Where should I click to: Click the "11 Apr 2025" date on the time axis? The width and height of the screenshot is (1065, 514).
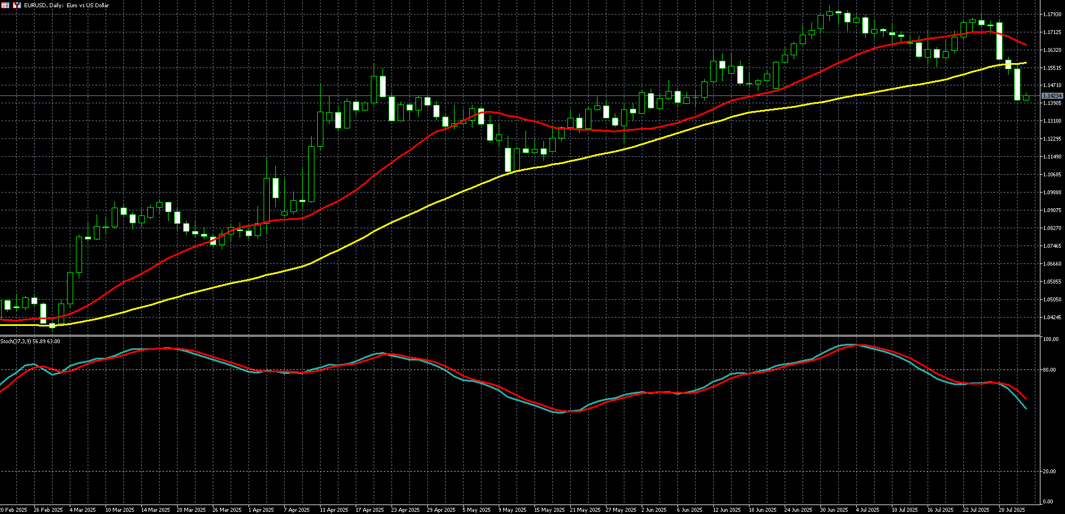click(334, 510)
